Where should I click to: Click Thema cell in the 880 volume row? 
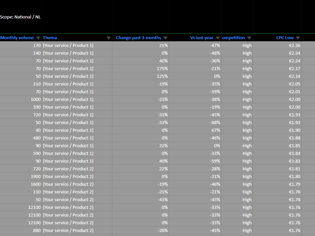tap(77, 231)
